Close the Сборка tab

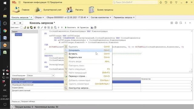43,18
